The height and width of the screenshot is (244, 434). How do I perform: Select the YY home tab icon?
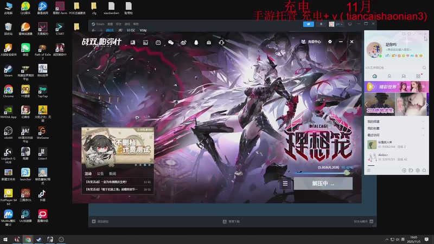coord(375,76)
